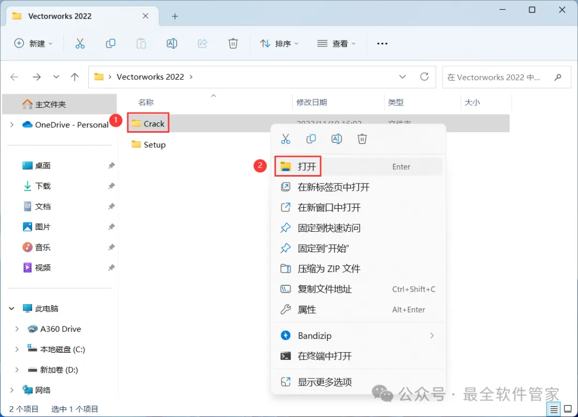Click the Copy icon in the context menu
The height and width of the screenshot is (417, 578).
click(x=311, y=139)
